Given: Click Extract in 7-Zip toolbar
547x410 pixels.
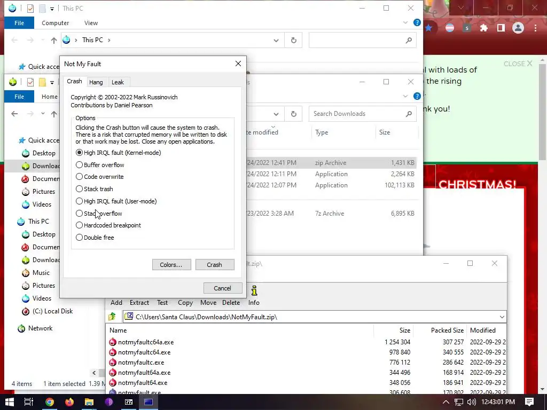Looking at the screenshot, I should [x=139, y=303].
